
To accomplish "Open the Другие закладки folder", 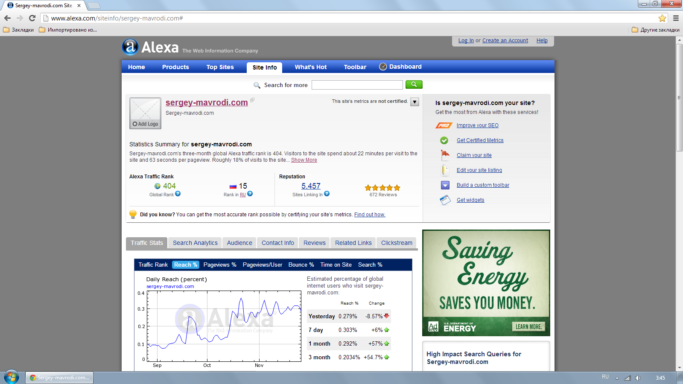I will point(656,30).
